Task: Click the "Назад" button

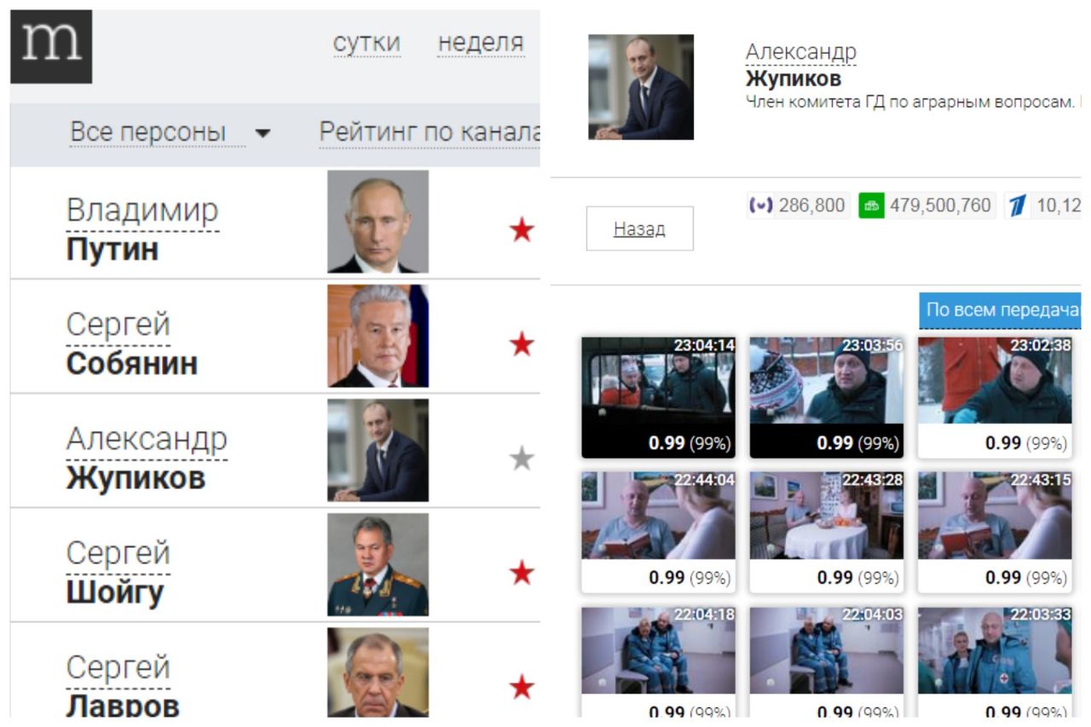Action: pos(639,228)
